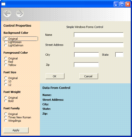Click the Font Family heading
The width and height of the screenshot is (132, 137).
point(12,108)
